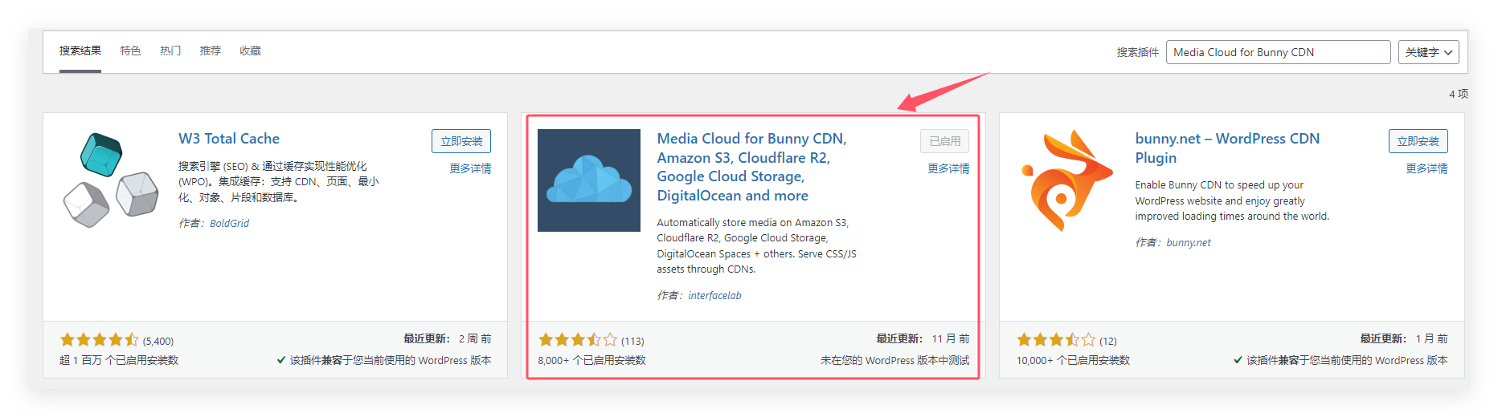This screenshot has width=1498, height=417.
Task: Click the 最近更新: 11 月前 text
Action: point(923,338)
